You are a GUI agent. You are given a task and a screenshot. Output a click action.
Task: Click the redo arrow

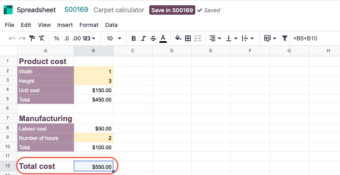[22, 38]
